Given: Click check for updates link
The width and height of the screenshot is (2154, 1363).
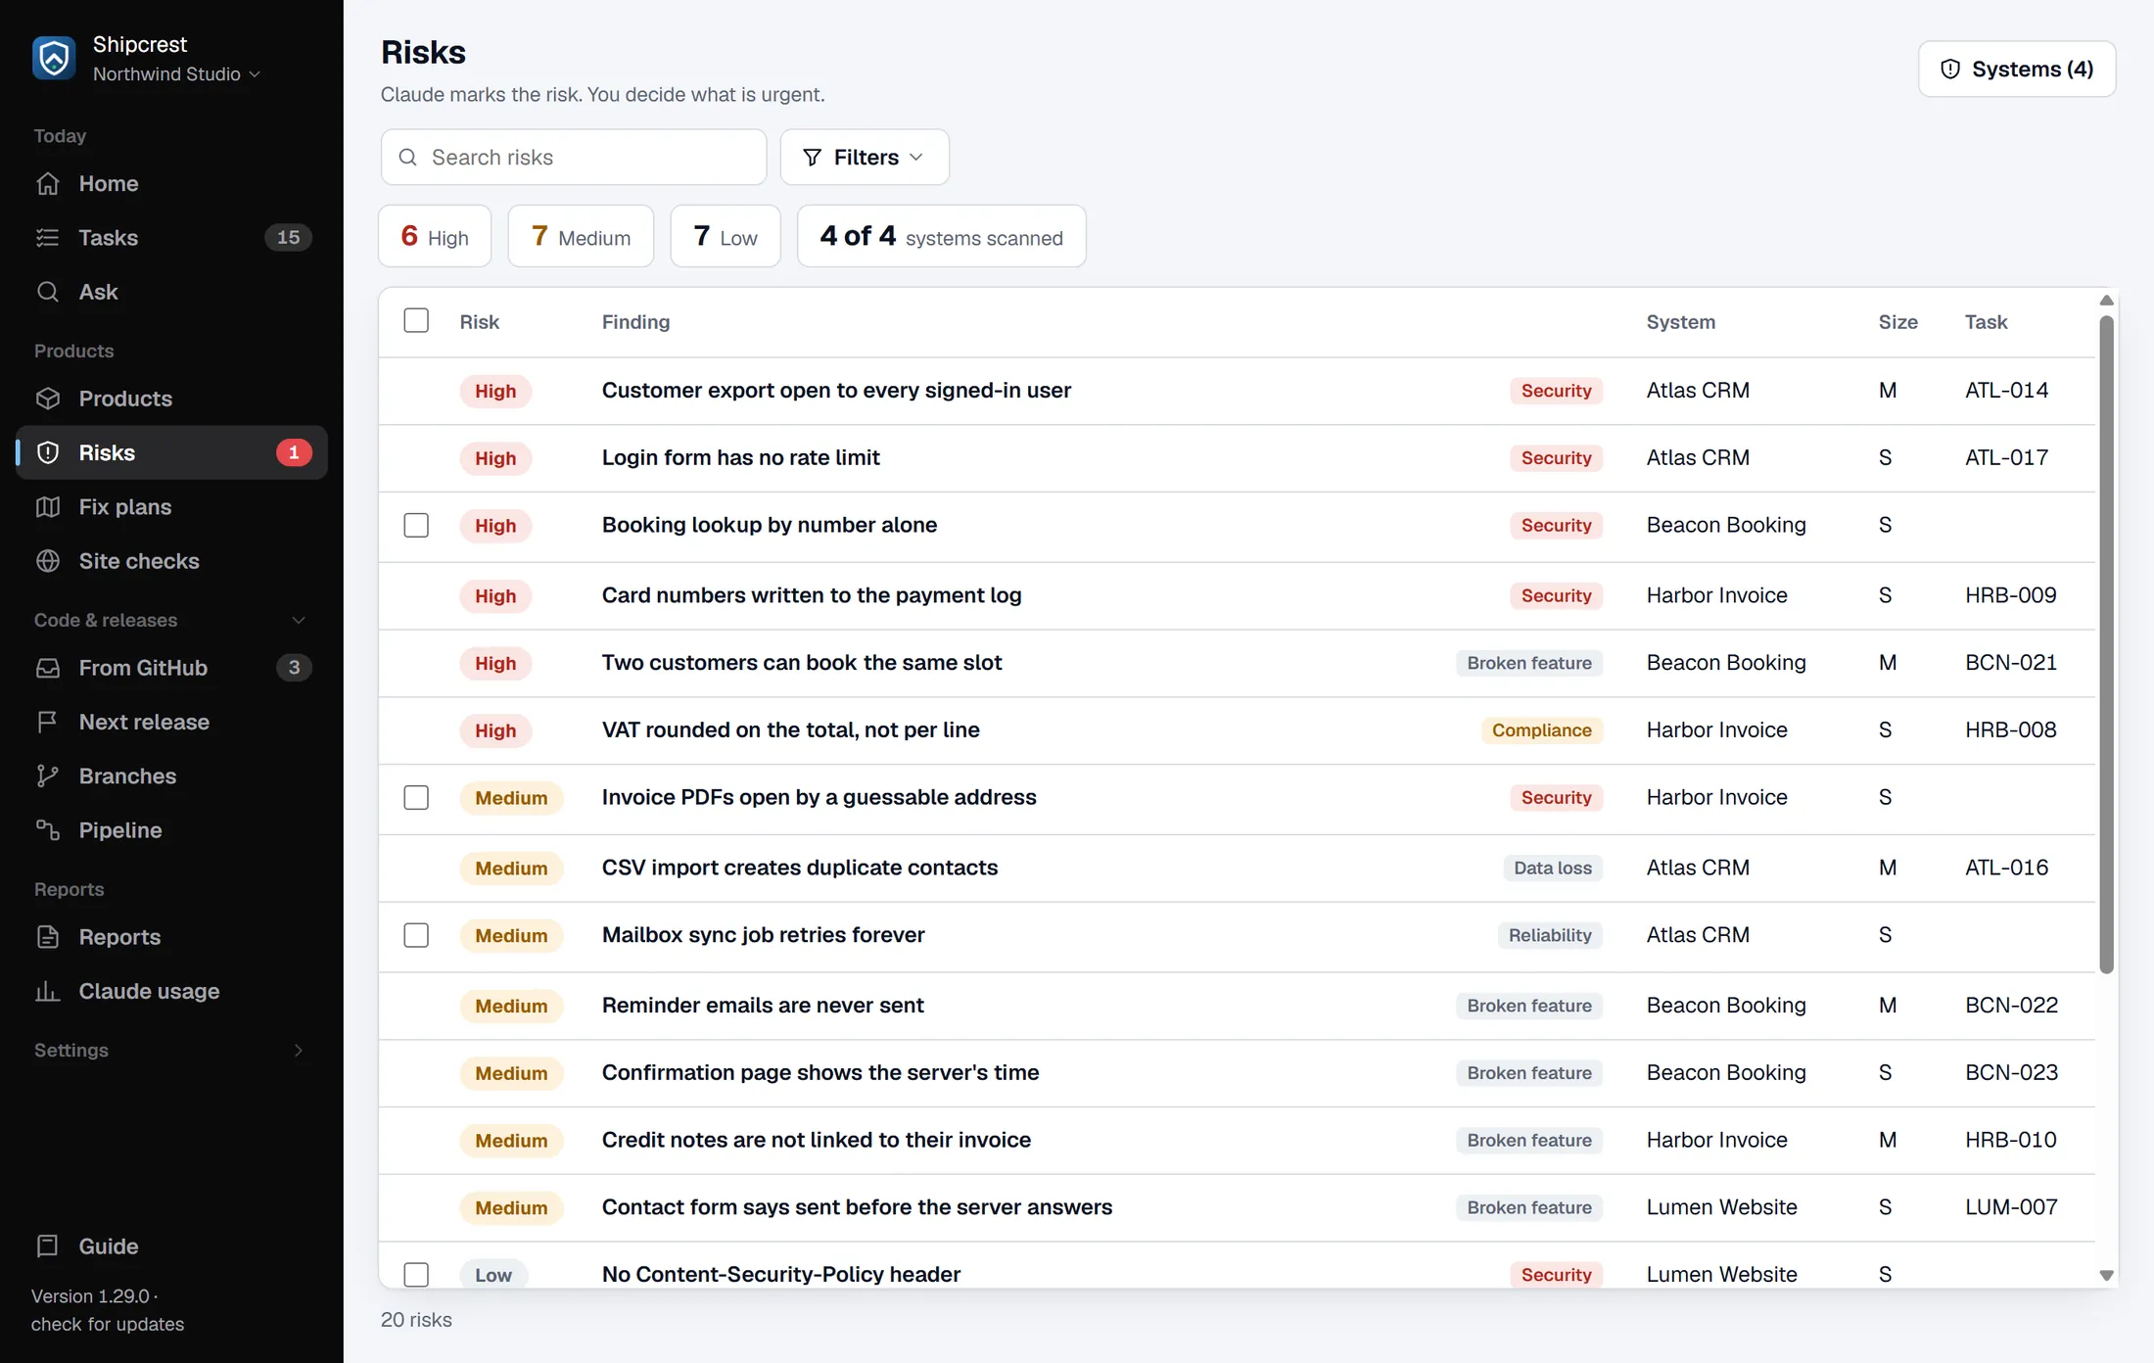Looking at the screenshot, I should click(x=108, y=1324).
